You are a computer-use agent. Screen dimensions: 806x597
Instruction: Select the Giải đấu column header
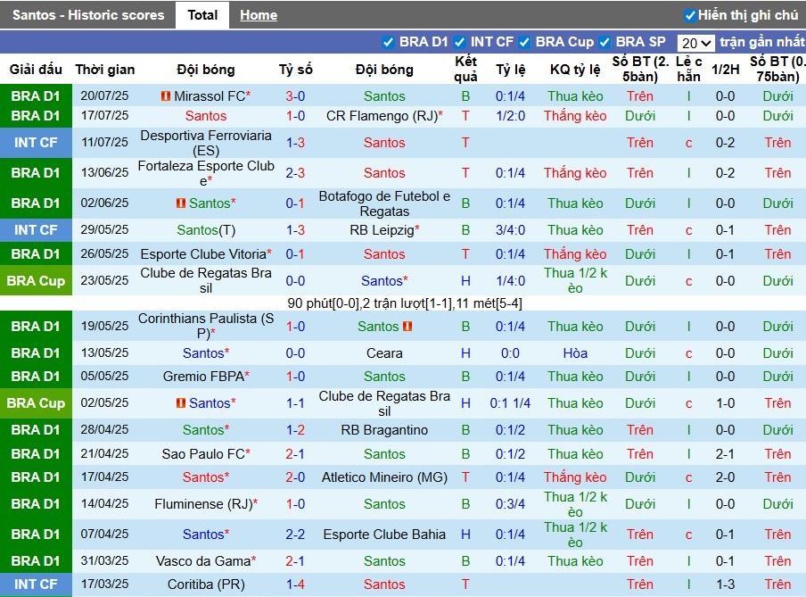[36, 70]
